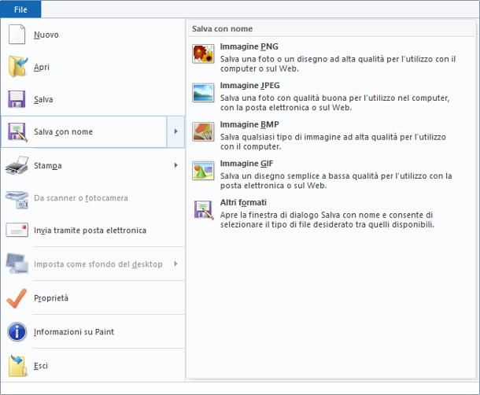Select Salva con nome menu entry

tap(84, 131)
